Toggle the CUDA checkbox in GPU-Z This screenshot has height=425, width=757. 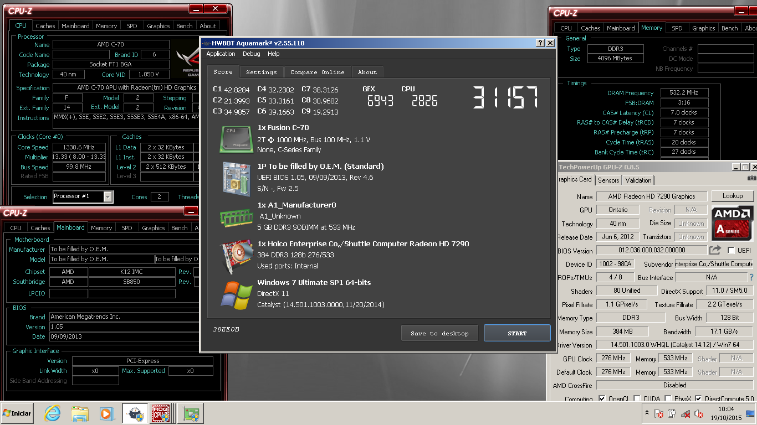pyautogui.click(x=637, y=399)
